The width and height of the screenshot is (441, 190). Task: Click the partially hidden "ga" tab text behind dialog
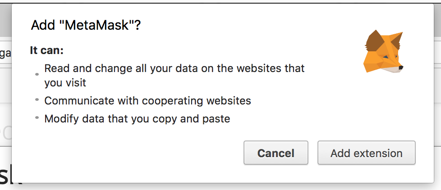pyautogui.click(x=5, y=53)
